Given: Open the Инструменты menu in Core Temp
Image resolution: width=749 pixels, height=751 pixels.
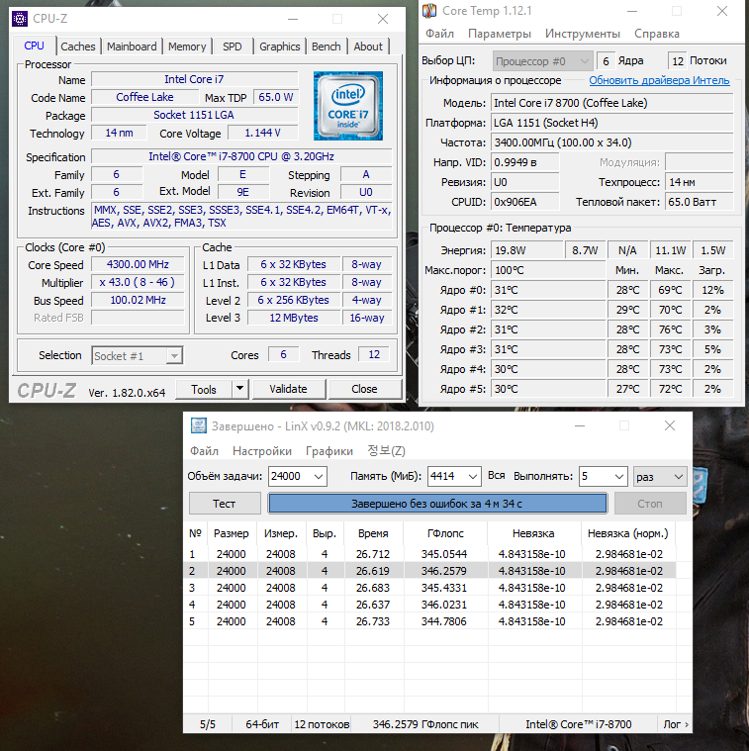Looking at the screenshot, I should pos(583,34).
